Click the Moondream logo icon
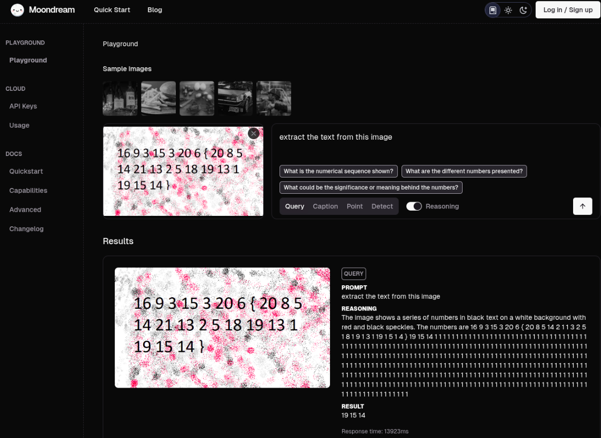The image size is (601, 438). coord(17,10)
